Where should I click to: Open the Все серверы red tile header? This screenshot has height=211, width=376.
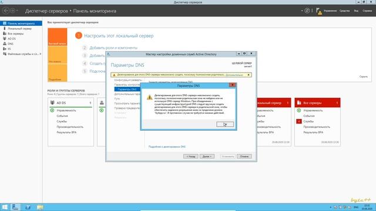tap(317, 103)
